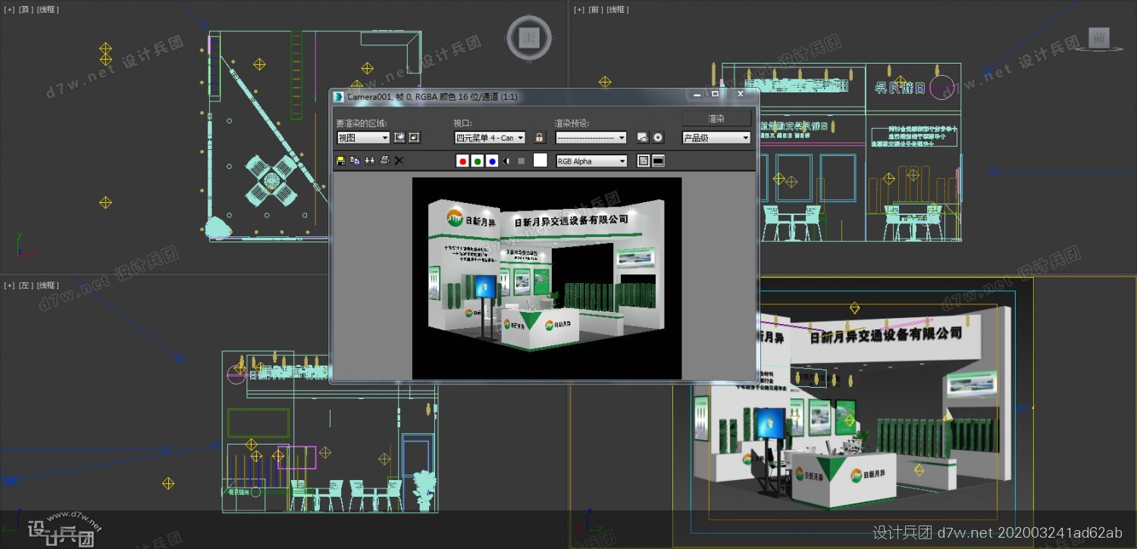Click the render window title bar Camera001
This screenshot has height=549, width=1137.
(432, 96)
